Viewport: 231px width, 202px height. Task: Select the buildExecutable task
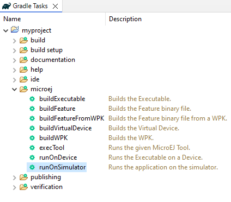tap(62, 99)
